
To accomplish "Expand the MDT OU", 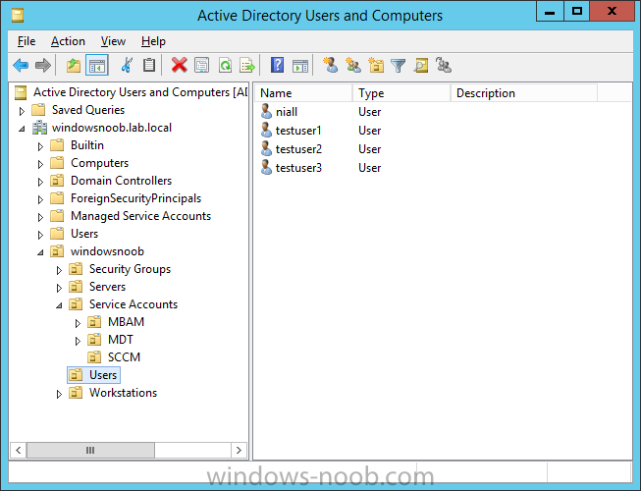I will pyautogui.click(x=78, y=341).
